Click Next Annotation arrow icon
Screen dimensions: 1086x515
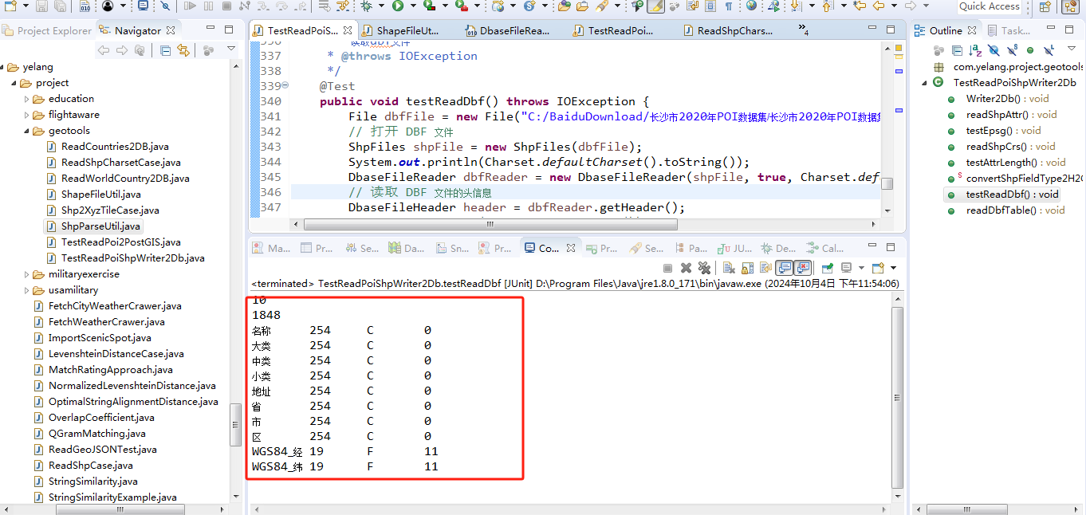[796, 6]
